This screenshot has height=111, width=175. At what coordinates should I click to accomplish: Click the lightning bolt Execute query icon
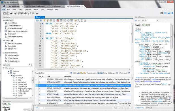coord(44,21)
